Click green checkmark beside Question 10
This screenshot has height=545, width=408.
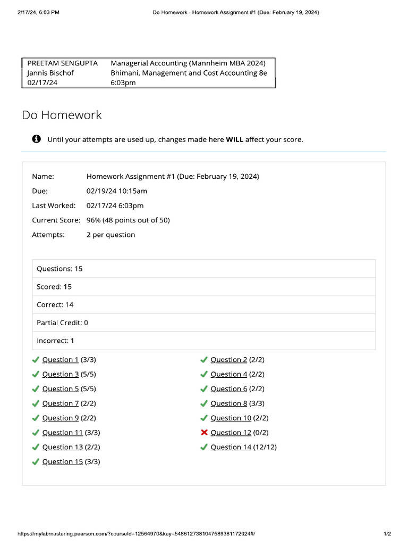[x=204, y=418]
